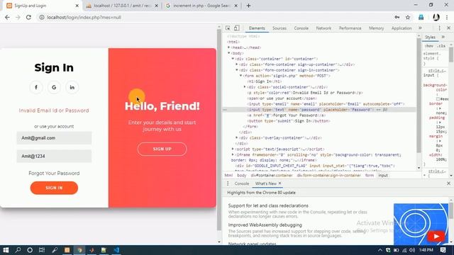Open the Styles pane tab
The image size is (454, 255).
click(x=430, y=37)
